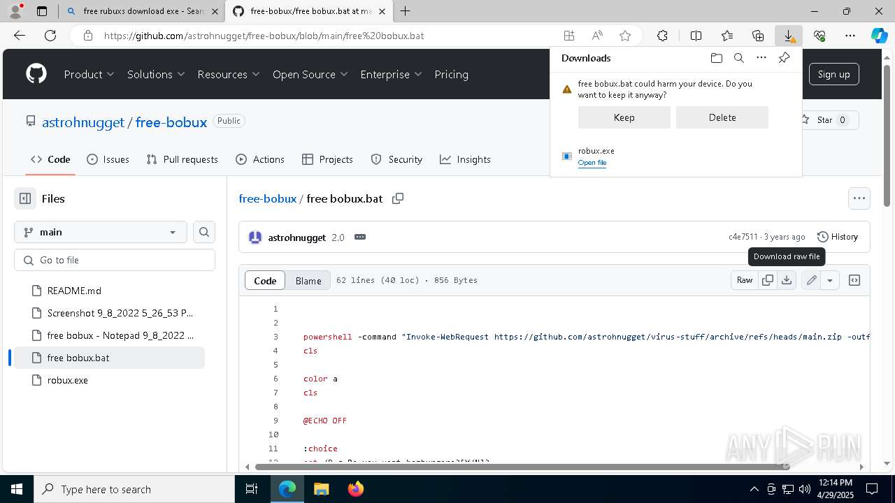895x503 pixels.
Task: Open the Read aloud icon
Action: tap(597, 36)
